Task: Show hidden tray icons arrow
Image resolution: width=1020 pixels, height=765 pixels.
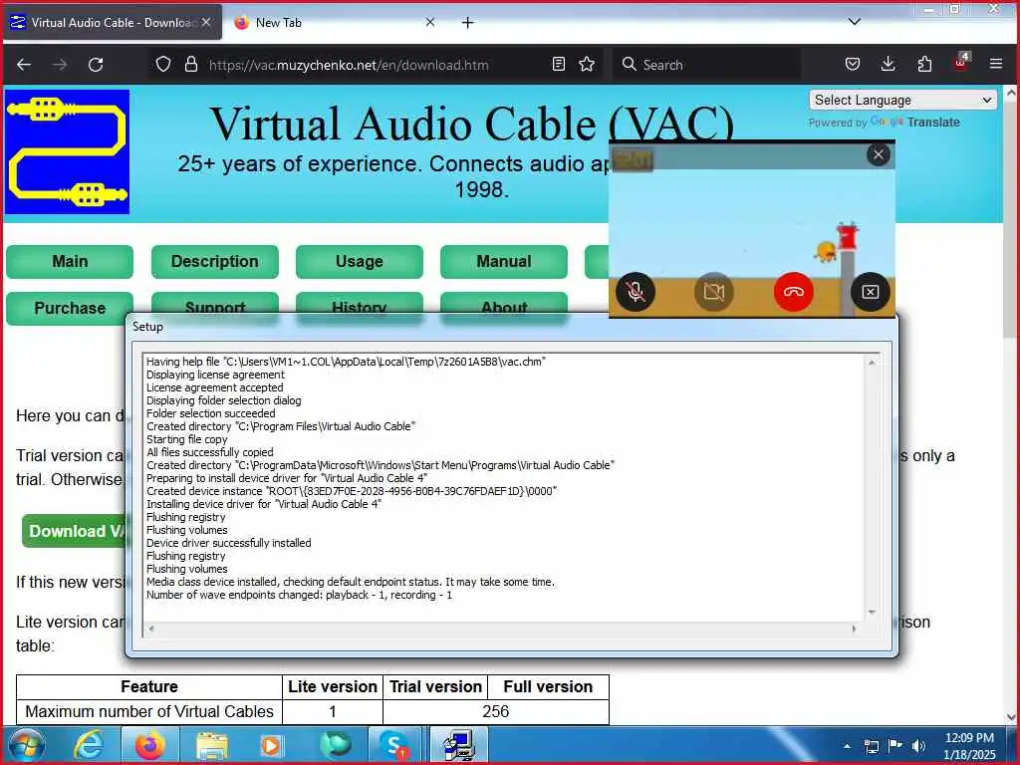Action: 847,746
